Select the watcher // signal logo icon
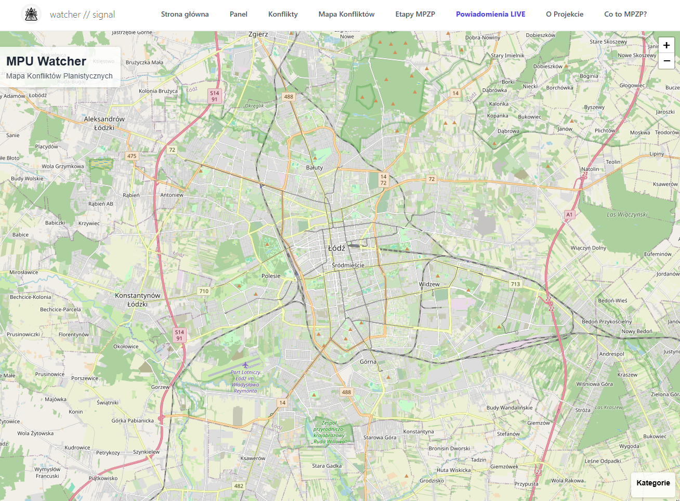Image resolution: width=680 pixels, height=501 pixels. pyautogui.click(x=31, y=14)
